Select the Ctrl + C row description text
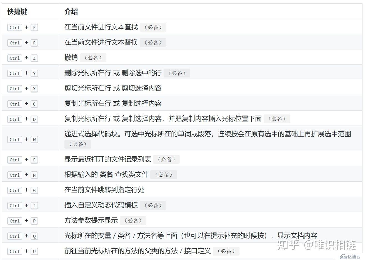This screenshot has height=260, width=365. (113, 103)
